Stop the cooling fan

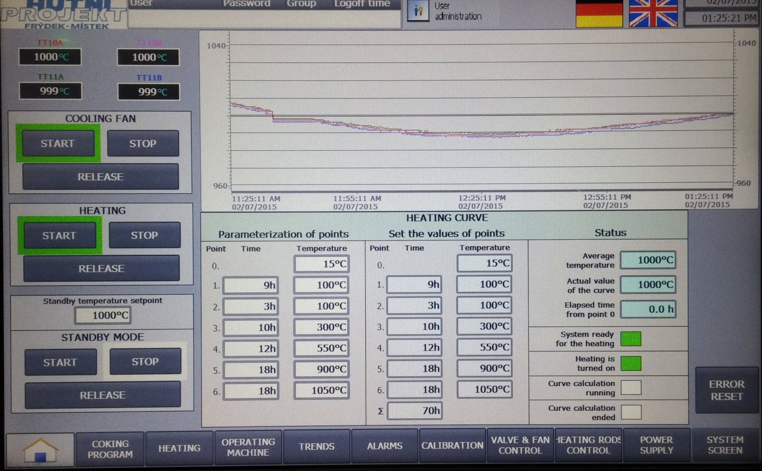[143, 143]
